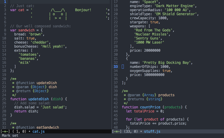Image resolution: width=224 pixels, height=138 pixels.
Task: Click '@param {Array} products' doc line
Action: pos(149,95)
